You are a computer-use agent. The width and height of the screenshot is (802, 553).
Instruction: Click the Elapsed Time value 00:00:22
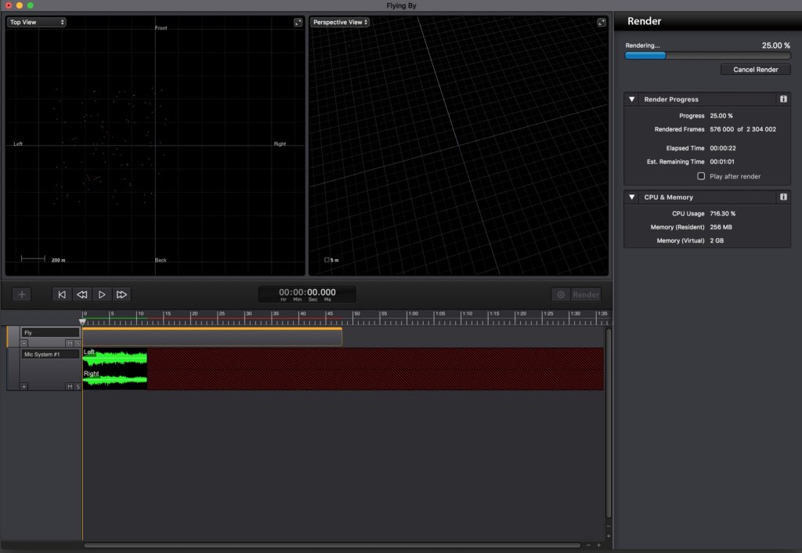tap(722, 148)
